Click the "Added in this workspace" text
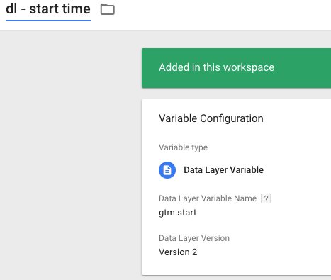Screen dimensions: 331x280 [216, 67]
